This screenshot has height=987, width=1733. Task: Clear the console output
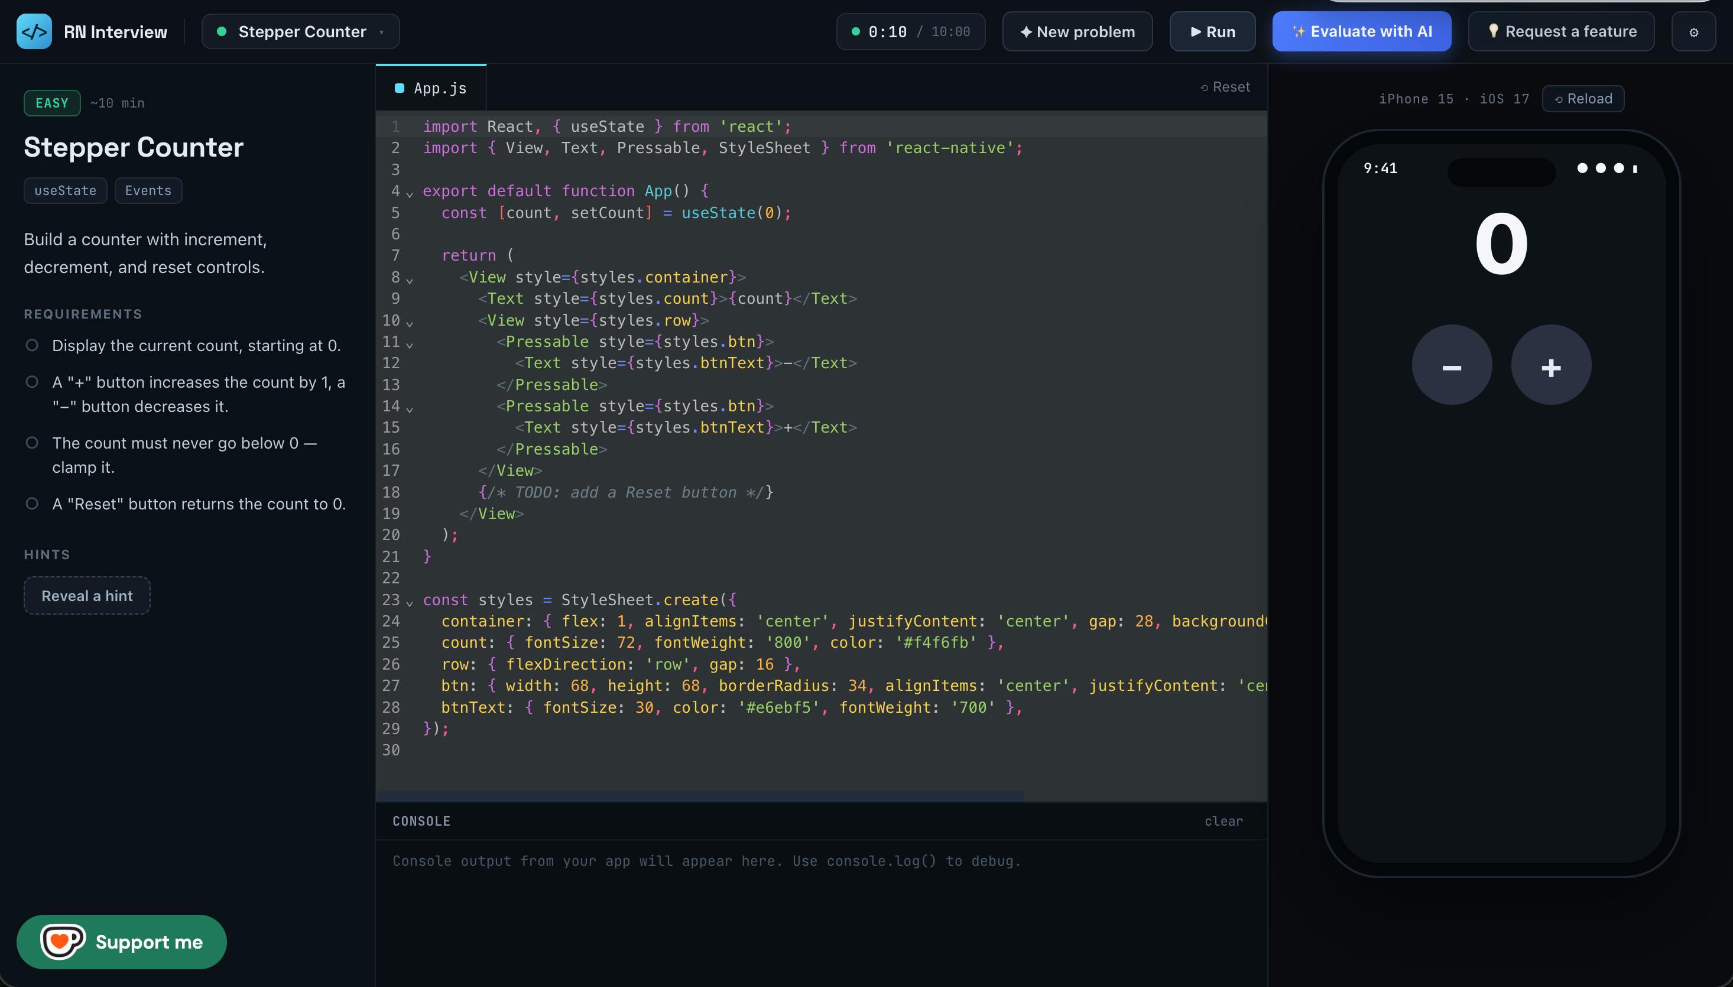(1224, 821)
